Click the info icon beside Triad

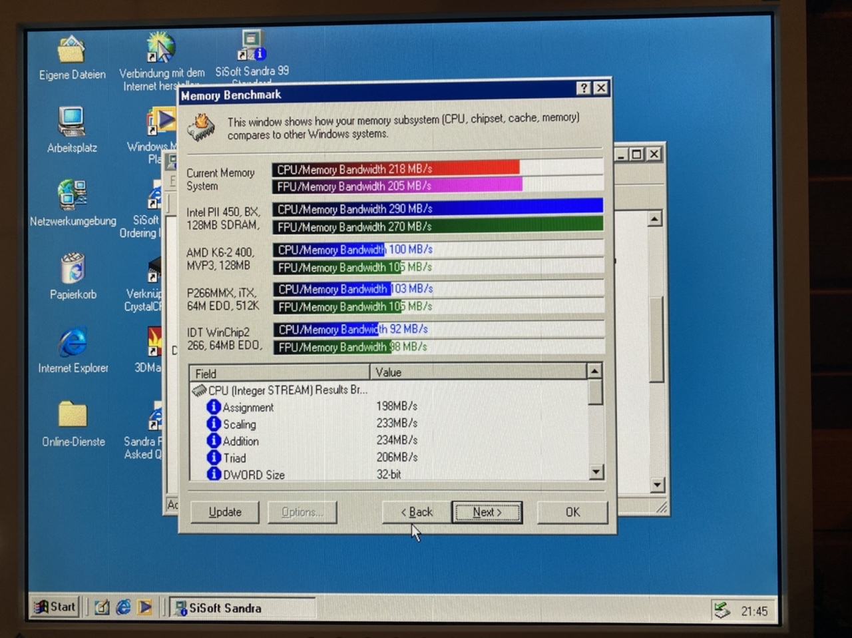214,457
